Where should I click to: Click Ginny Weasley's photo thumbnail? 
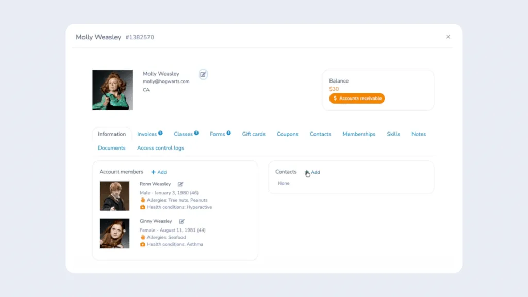click(x=114, y=234)
